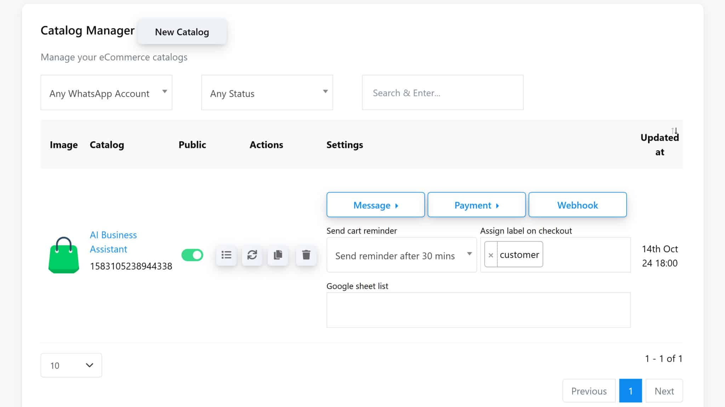Click the sync catalog refresh icon

point(252,255)
